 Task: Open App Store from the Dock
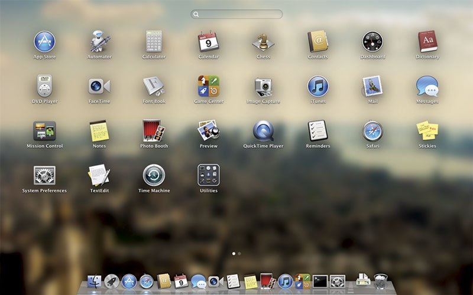click(129, 282)
